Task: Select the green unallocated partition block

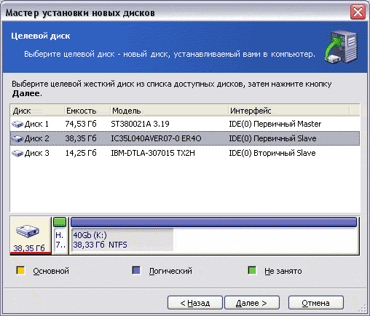Action: point(60,222)
